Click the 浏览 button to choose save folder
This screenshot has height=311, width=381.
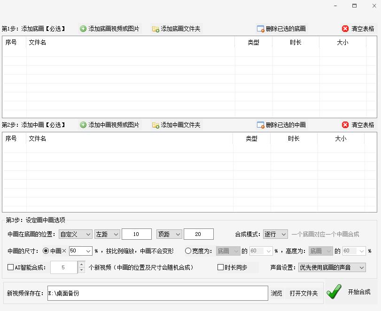[276, 293]
